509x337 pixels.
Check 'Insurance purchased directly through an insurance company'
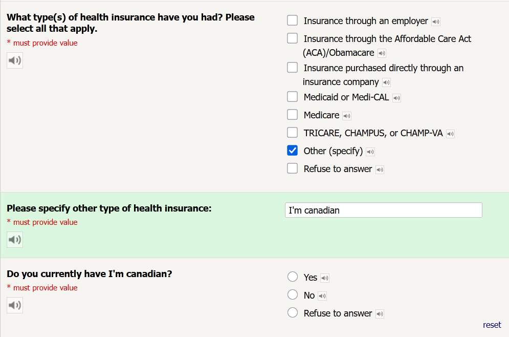[292, 67]
